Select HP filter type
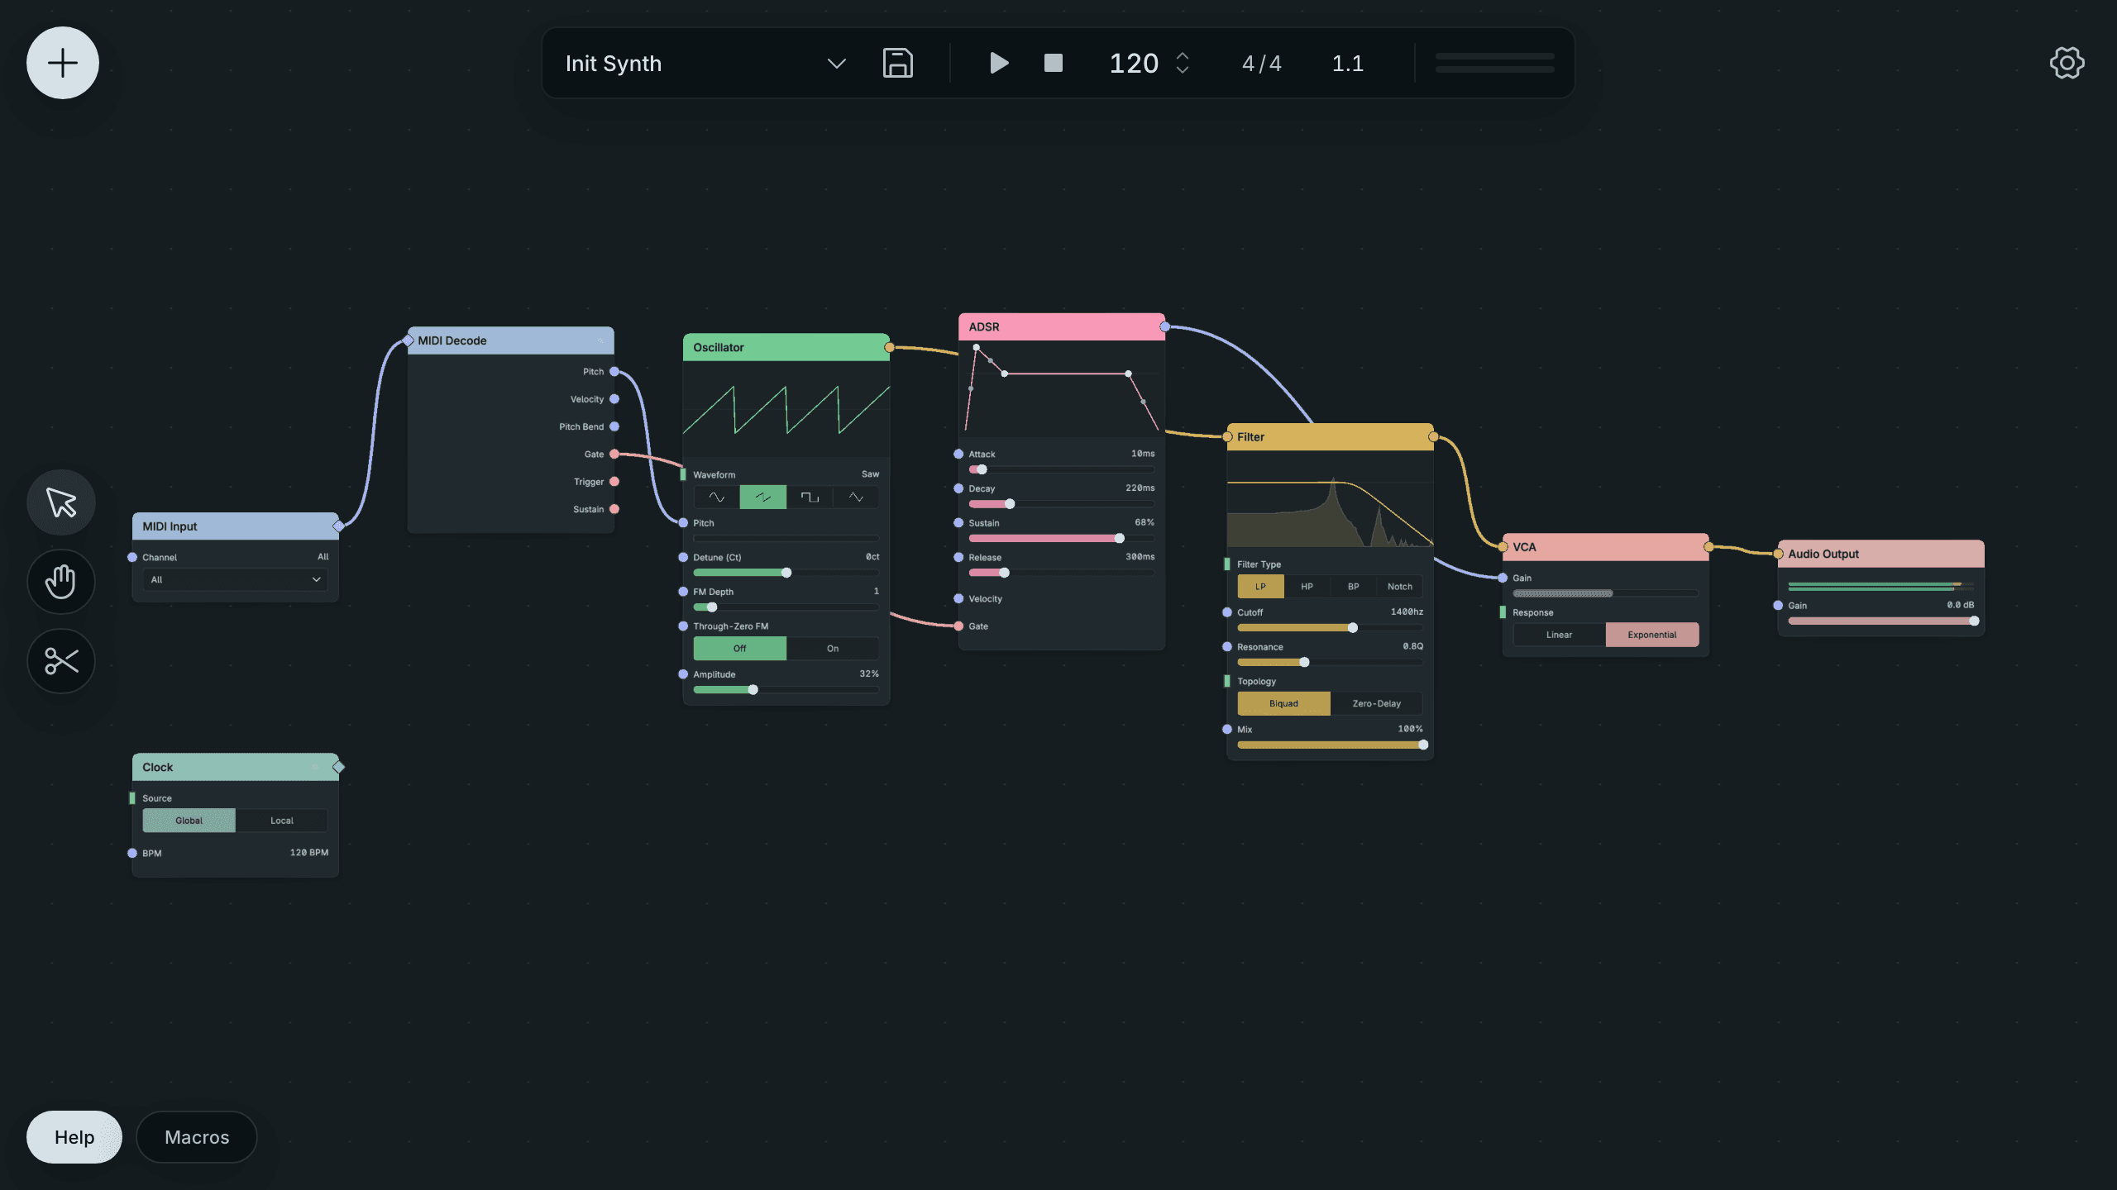This screenshot has width=2117, height=1190. tap(1307, 587)
